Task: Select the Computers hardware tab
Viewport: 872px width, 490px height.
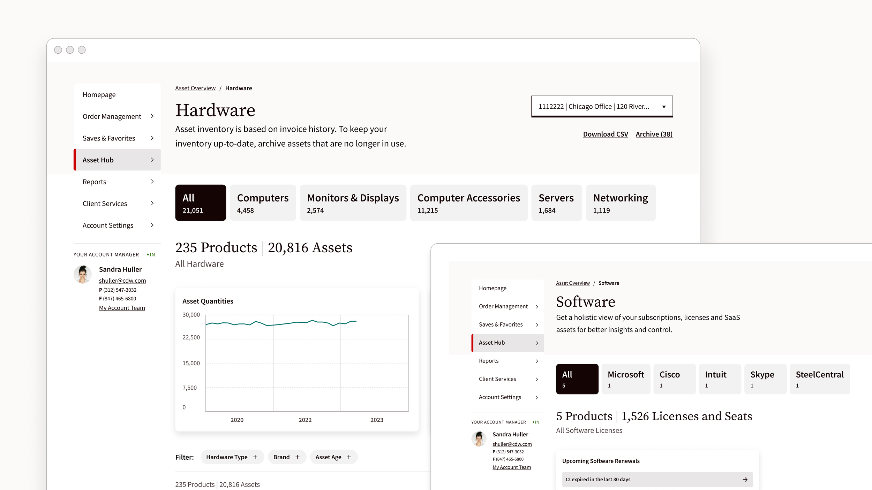Action: pos(263,203)
